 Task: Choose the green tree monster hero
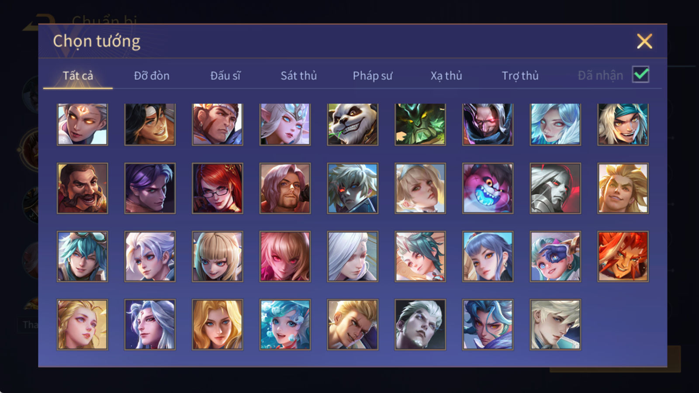pyautogui.click(x=420, y=124)
